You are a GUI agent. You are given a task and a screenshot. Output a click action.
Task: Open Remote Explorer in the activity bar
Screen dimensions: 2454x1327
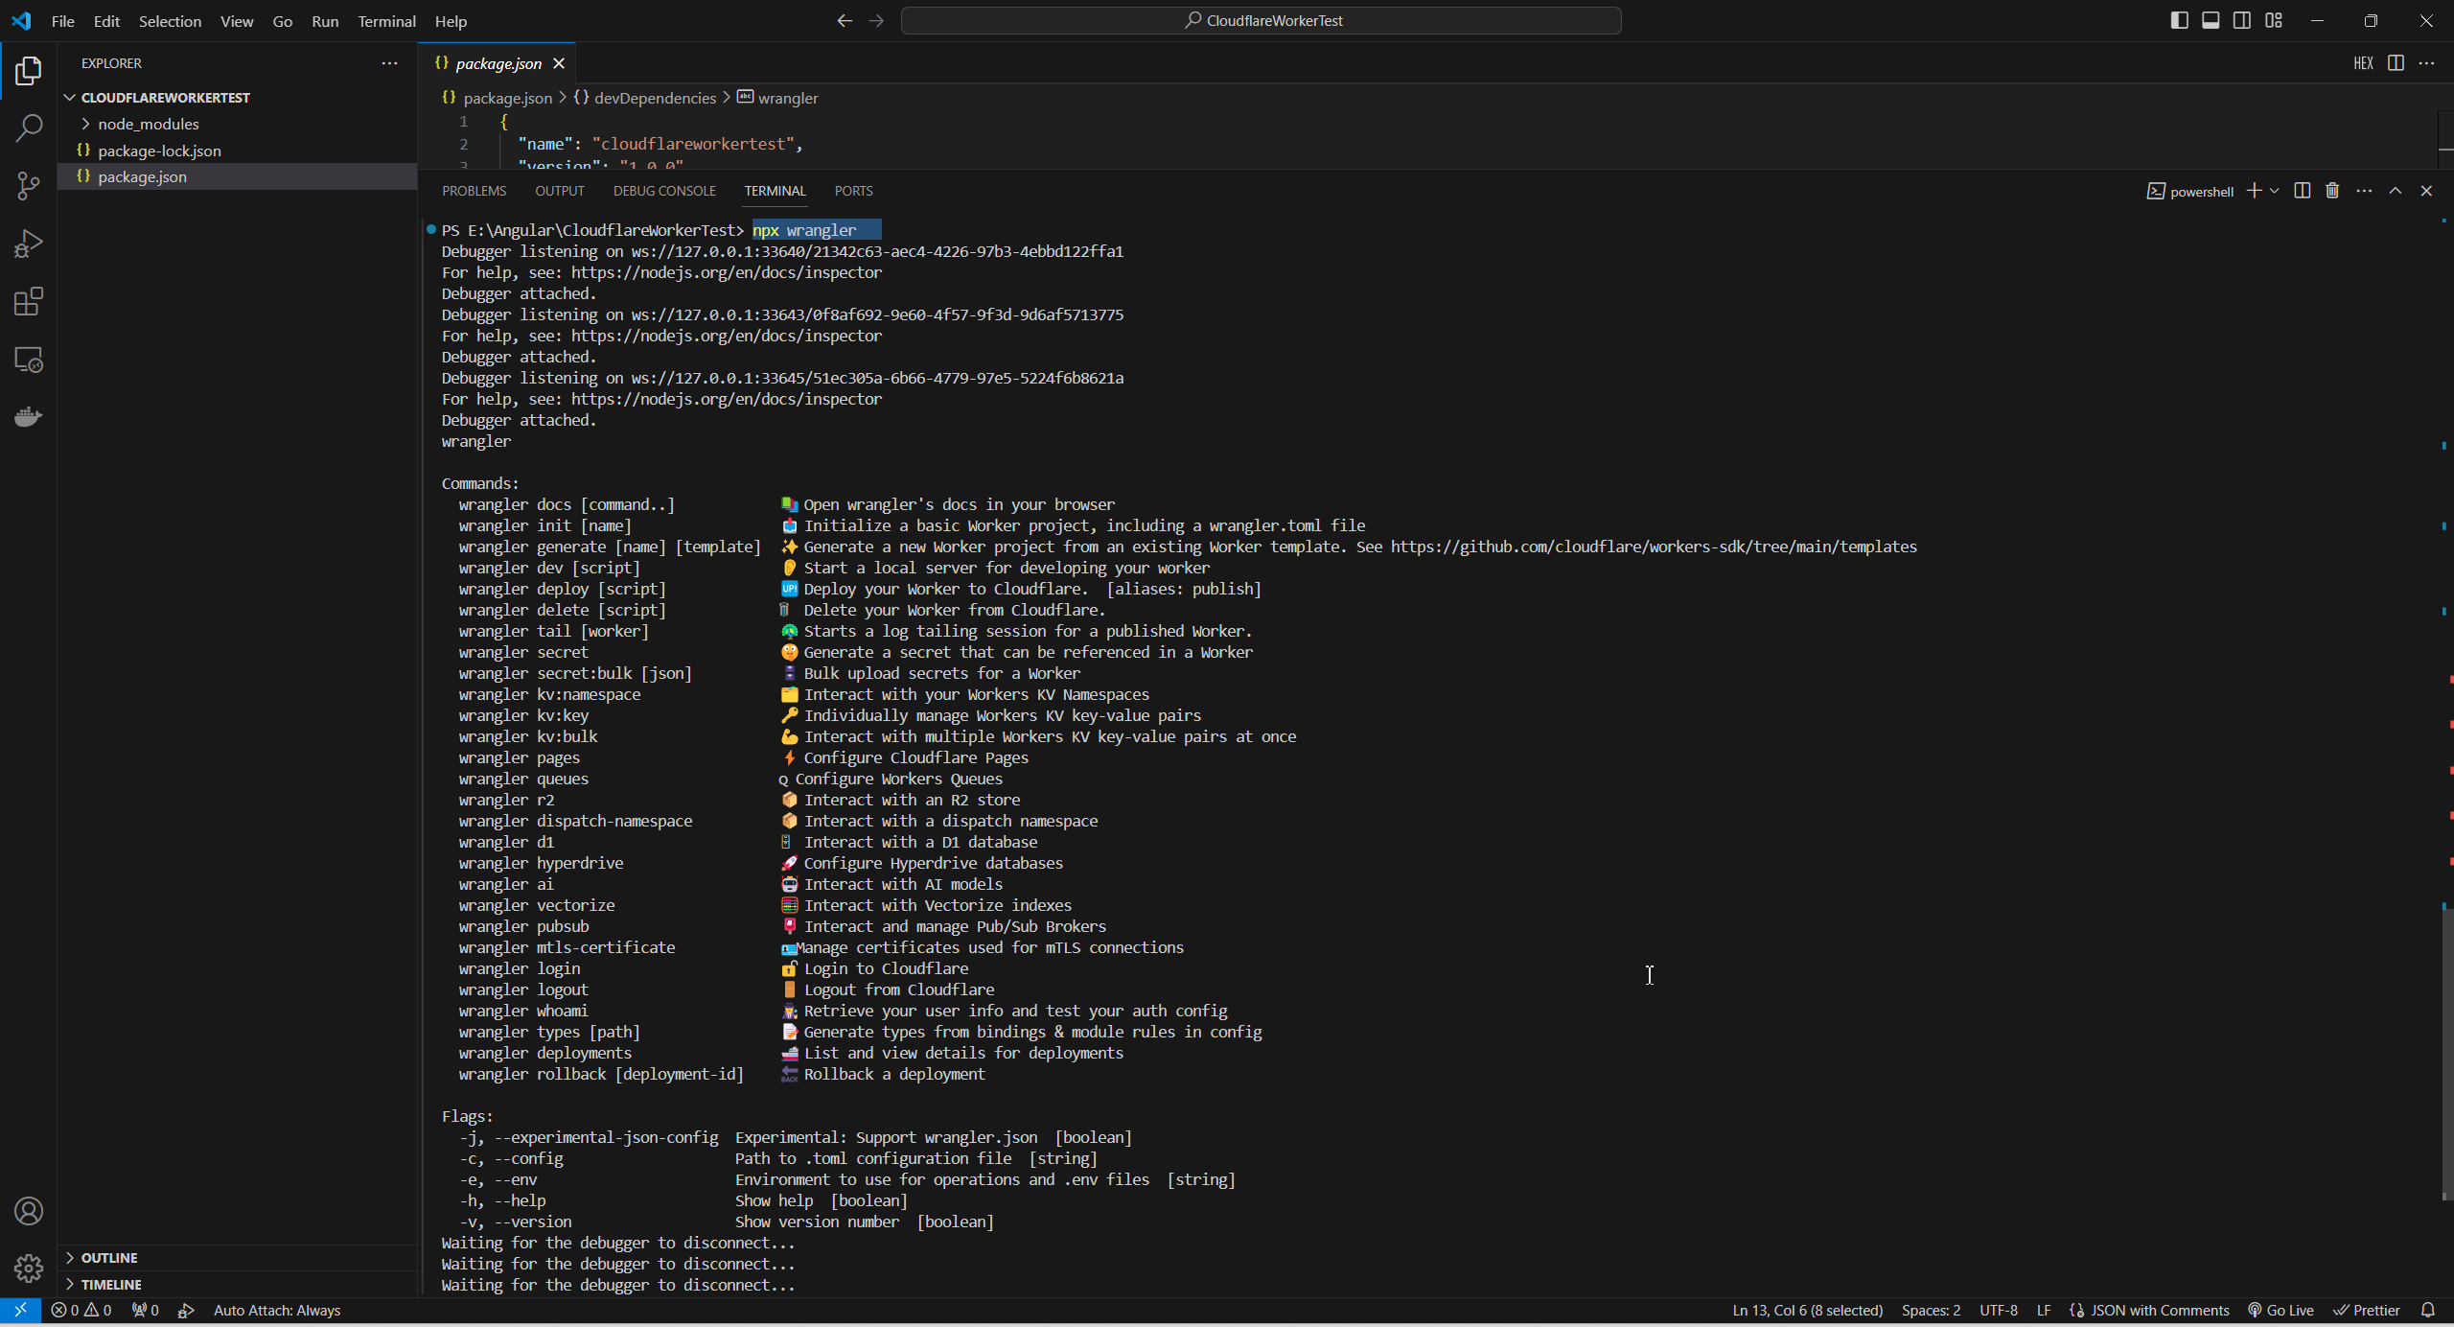29,360
